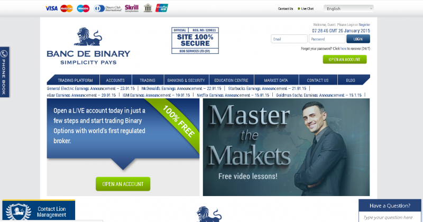The height and width of the screenshot is (222, 423).
Task: Focus the Password input field
Action: (x=327, y=39)
